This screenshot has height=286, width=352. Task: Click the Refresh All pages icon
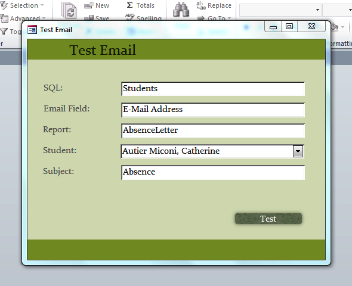pyautogui.click(x=69, y=10)
